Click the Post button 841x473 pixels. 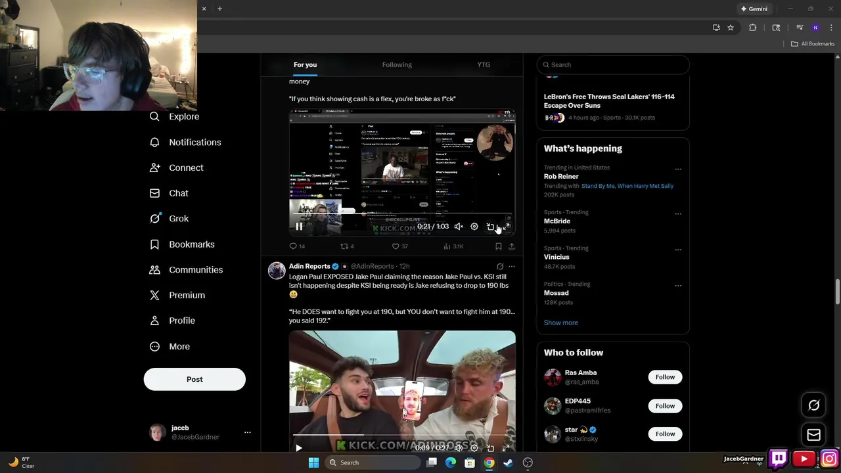click(194, 379)
